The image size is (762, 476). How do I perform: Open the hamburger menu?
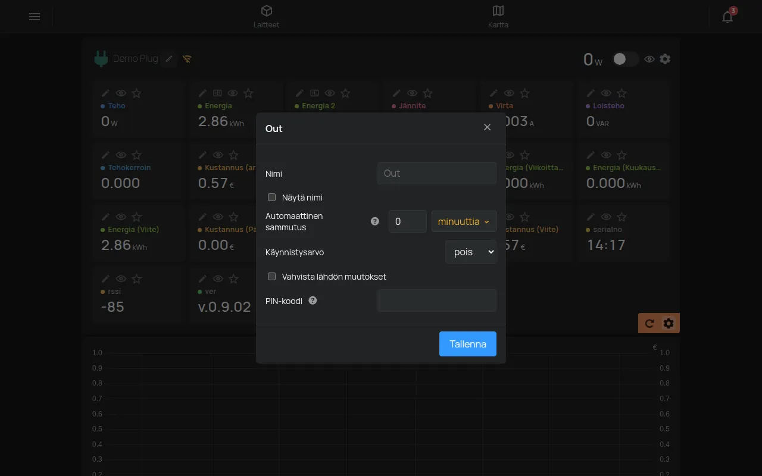[35, 17]
